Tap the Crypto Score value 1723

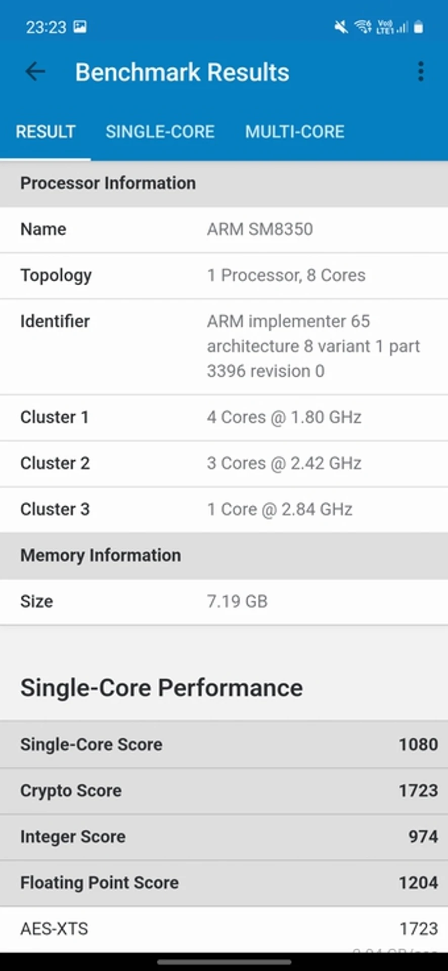point(418,790)
